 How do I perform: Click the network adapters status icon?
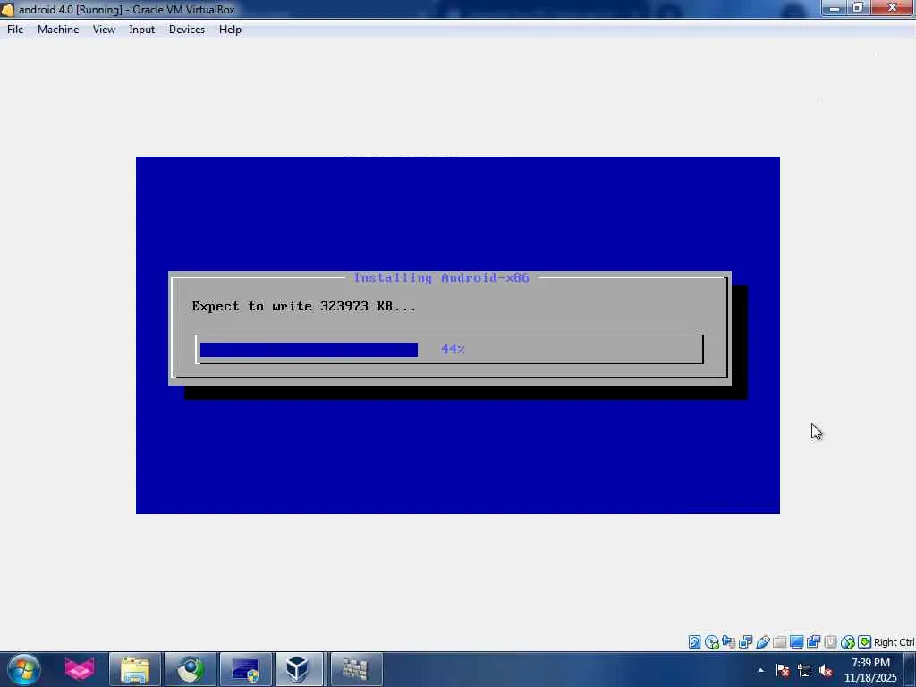(x=745, y=642)
